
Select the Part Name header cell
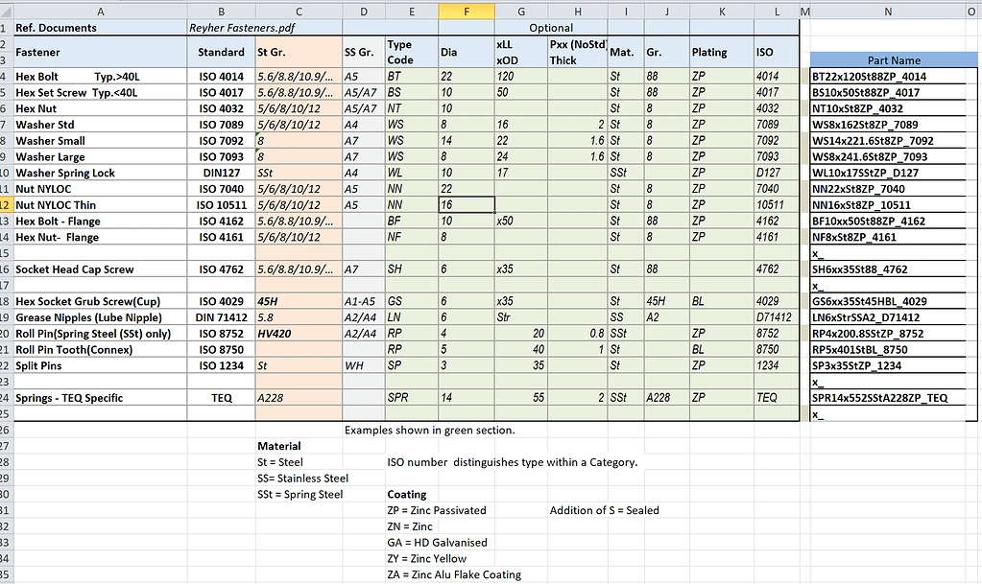pos(889,59)
